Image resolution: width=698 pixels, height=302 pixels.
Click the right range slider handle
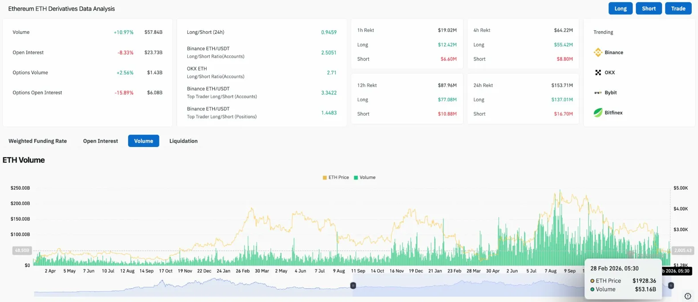(671, 286)
